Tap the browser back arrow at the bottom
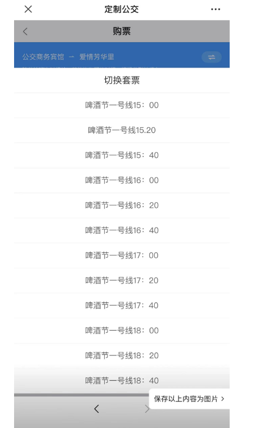Viewport: 264px width, 428px height. coord(97,409)
